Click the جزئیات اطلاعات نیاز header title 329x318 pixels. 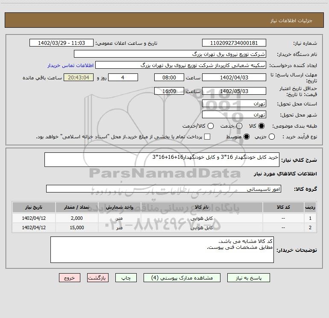click(x=291, y=20)
